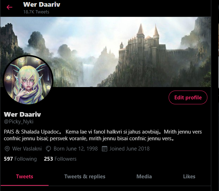Click the Wer Vaslakni location text

tap(27, 149)
